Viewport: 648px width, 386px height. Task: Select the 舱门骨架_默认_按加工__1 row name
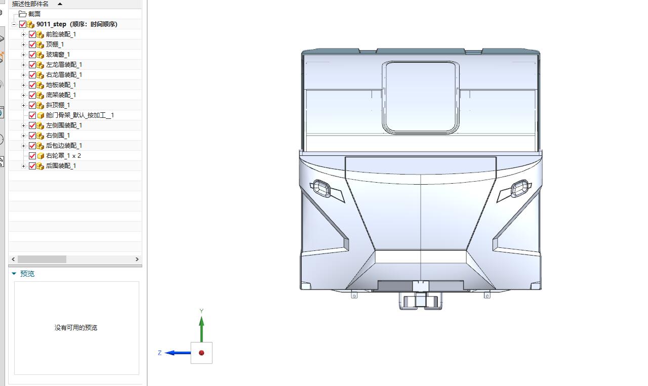(80, 115)
